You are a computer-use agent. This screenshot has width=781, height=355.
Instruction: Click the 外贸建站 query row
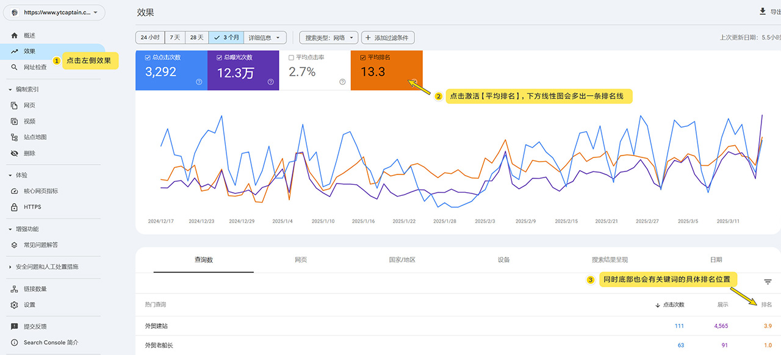(x=157, y=326)
